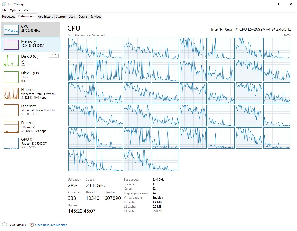Click the Utilization 28% value below graphs
Screen dimensions: 297x231
[x=73, y=185]
